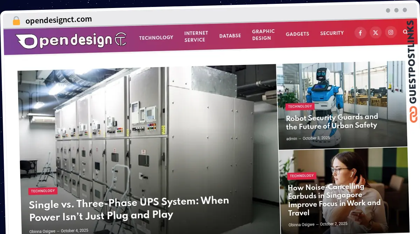Browse the DATABSE category
Screen dimensions: 420x234
230,35
